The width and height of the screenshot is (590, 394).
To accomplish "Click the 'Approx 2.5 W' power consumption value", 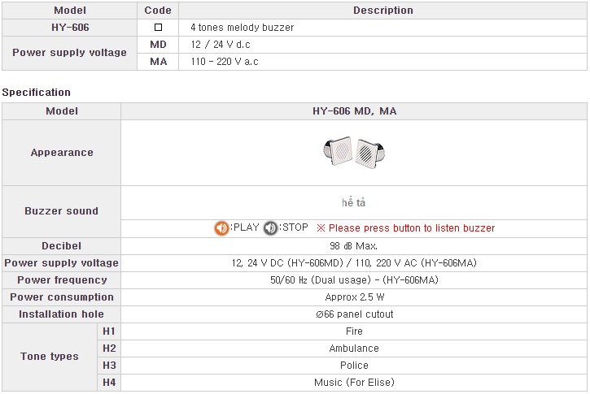I will coord(355,297).
